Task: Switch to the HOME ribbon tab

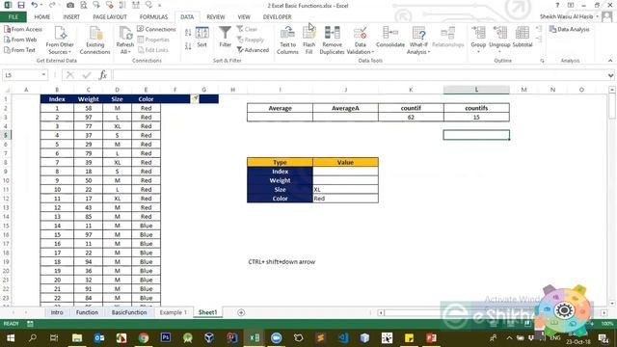Action: pos(41,17)
